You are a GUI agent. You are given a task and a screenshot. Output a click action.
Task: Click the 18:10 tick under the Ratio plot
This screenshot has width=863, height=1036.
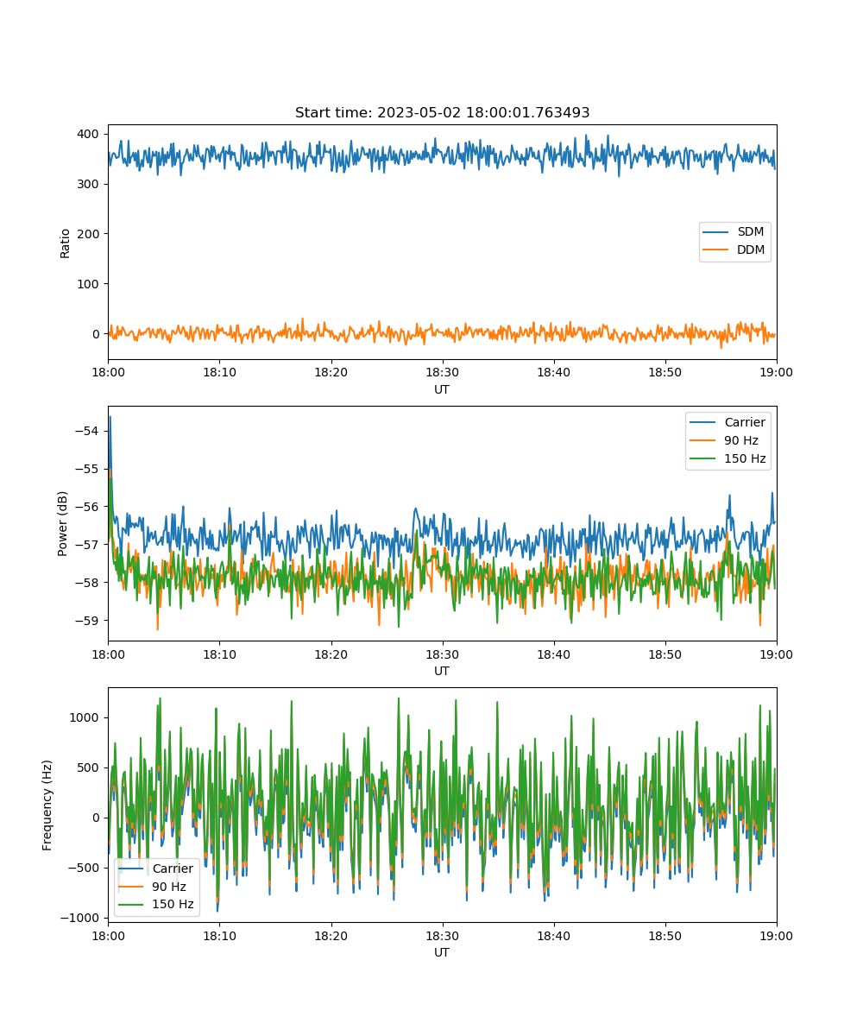[219, 373]
